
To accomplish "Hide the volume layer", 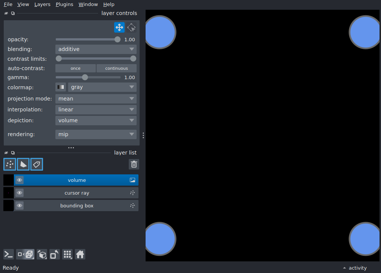I will point(19,180).
